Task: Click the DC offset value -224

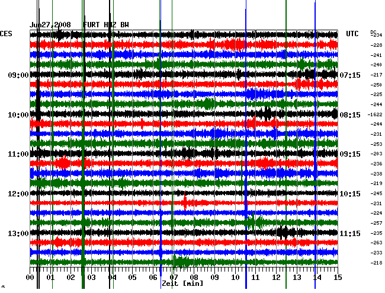Action: click(376, 213)
